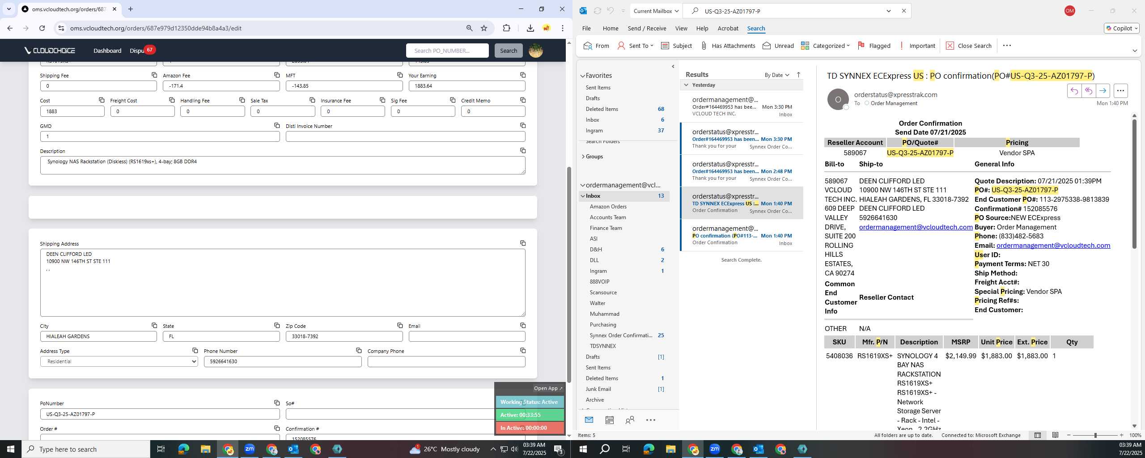Open the Copilot button
Screen dimensions: 1145x458
[x=1121, y=28]
